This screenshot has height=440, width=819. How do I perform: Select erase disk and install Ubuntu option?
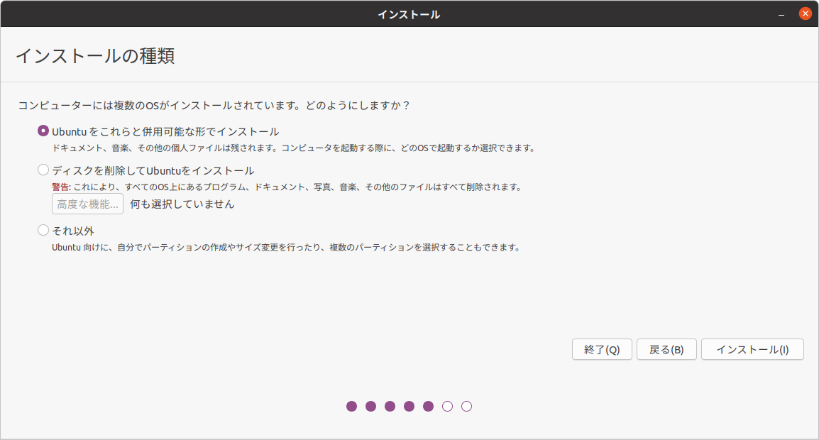43,170
